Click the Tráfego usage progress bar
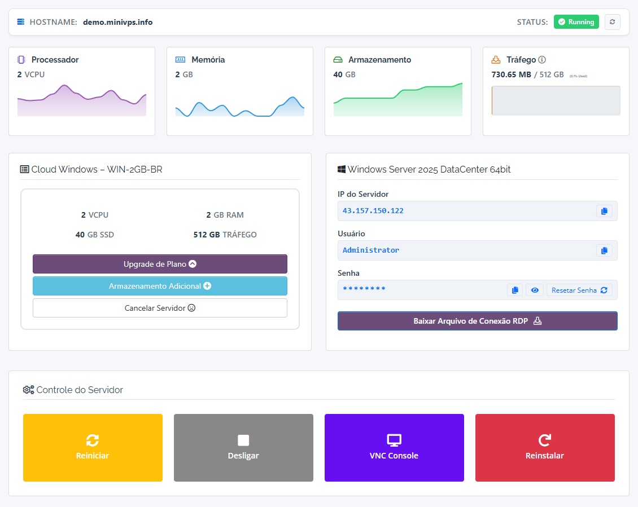Screen dimensions: 638x507 tap(555, 100)
